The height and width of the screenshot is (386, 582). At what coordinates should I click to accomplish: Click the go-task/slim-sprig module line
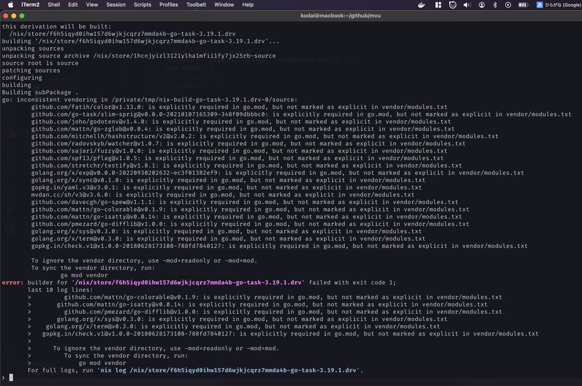click(301, 114)
